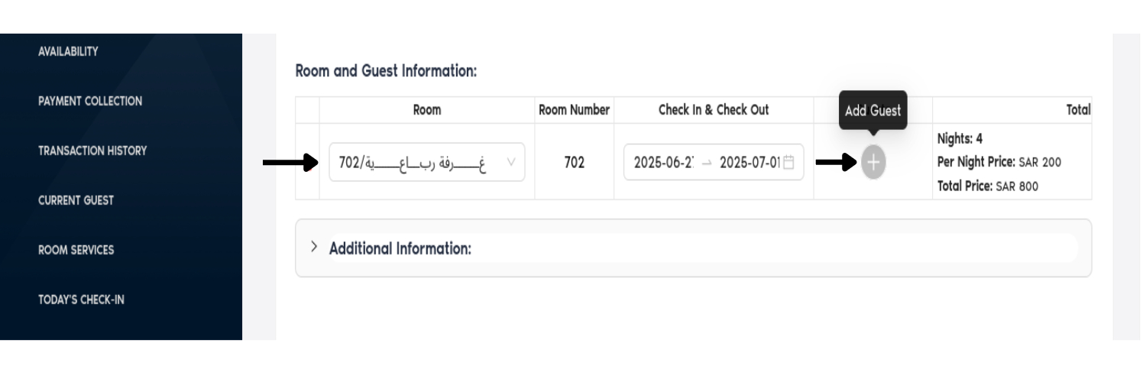This screenshot has width=1146, height=382.
Task: Click the Check In & Check Out header
Action: [x=713, y=110]
